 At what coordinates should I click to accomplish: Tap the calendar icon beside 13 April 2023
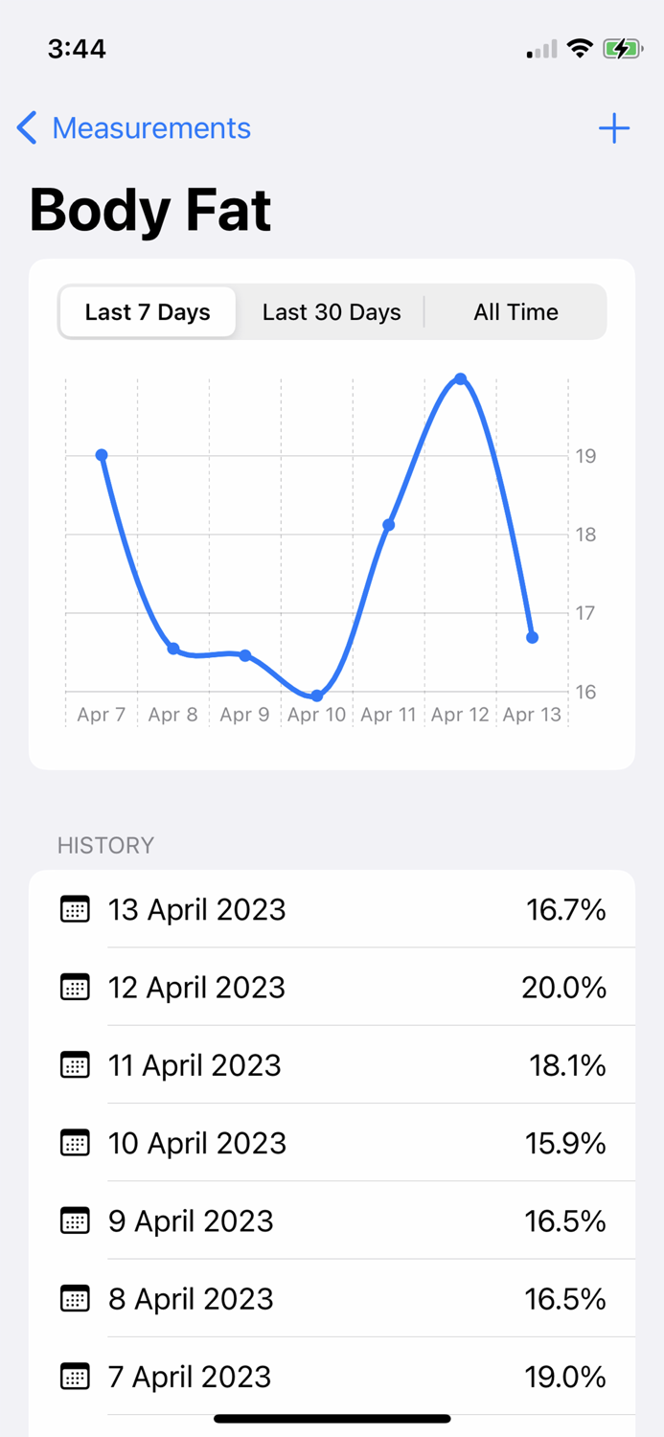coord(75,909)
